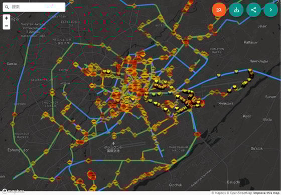Click the タシュケント国際空港 airport label
The height and width of the screenshot is (195, 281).
point(113,149)
